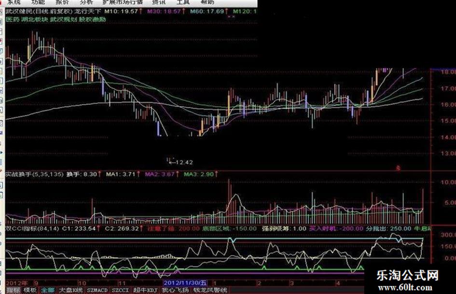This screenshot has width=456, height=294.
Task: Click the stock title 武汉健民(日线,前复权)
Action: point(39,12)
